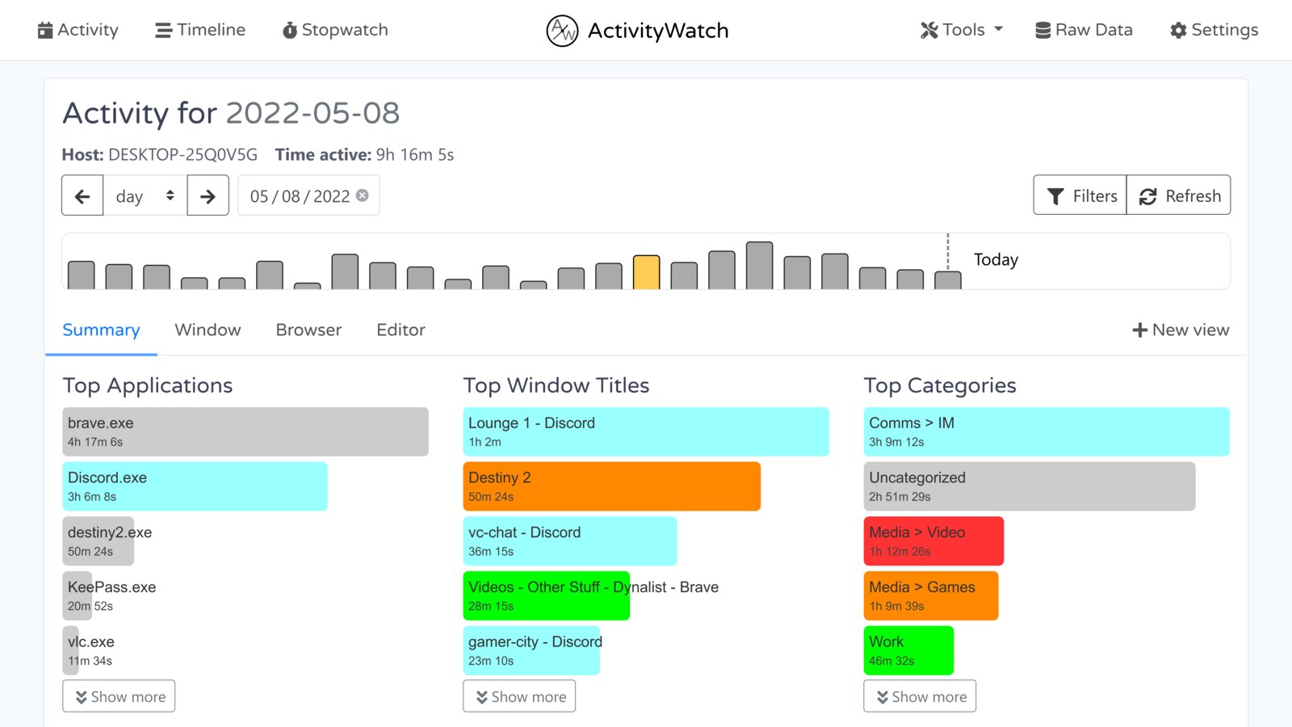Refresh the activity data

point(1179,195)
